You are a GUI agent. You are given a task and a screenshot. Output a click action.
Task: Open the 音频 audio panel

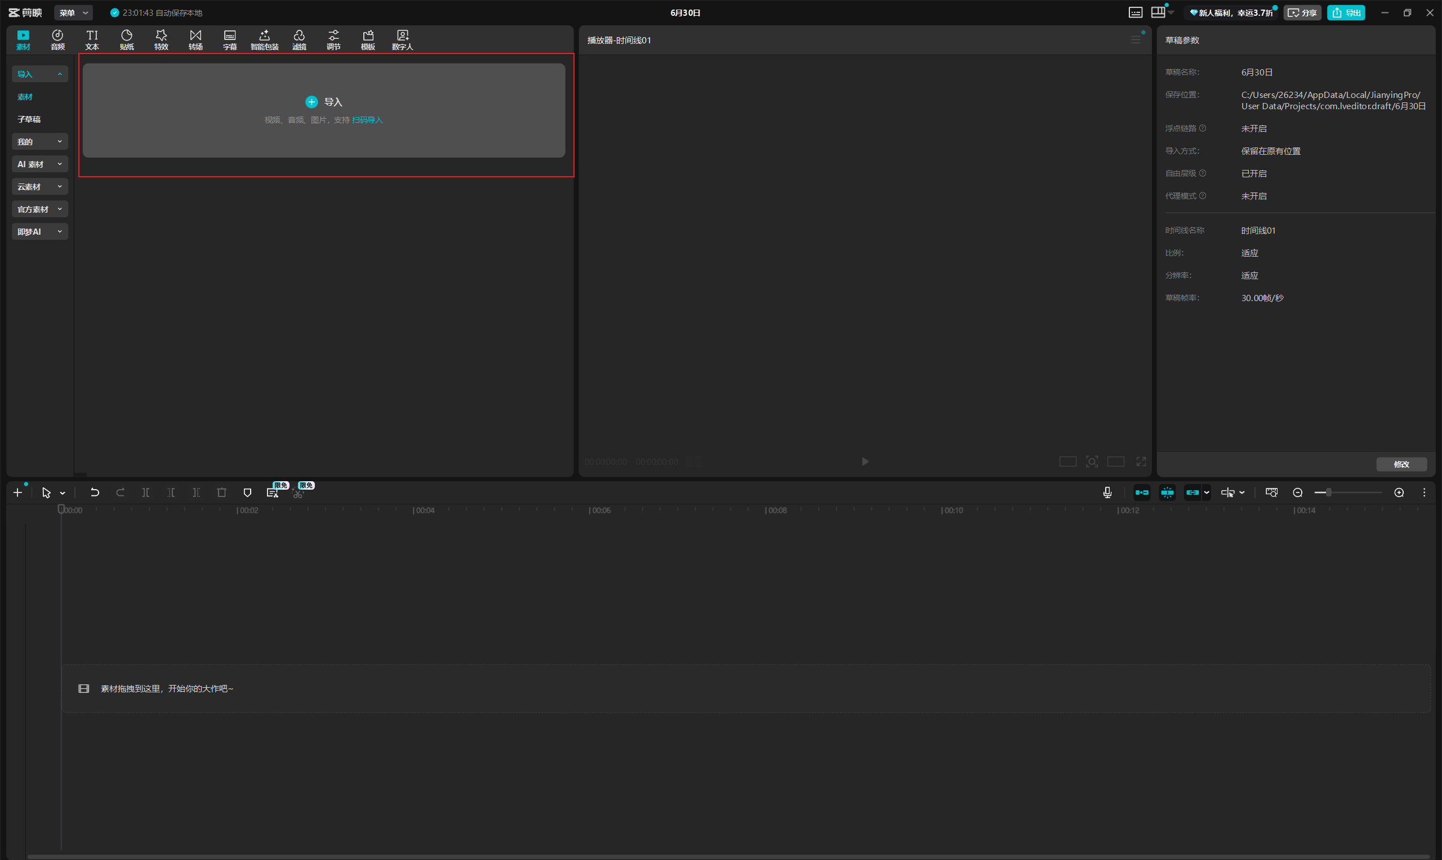57,40
